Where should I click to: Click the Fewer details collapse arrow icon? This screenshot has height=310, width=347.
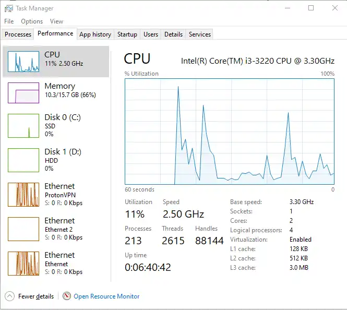point(9,296)
